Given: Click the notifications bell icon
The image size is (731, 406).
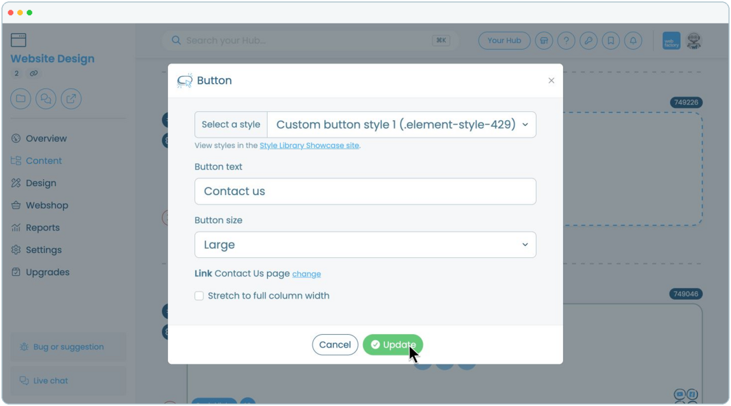Looking at the screenshot, I should point(633,41).
